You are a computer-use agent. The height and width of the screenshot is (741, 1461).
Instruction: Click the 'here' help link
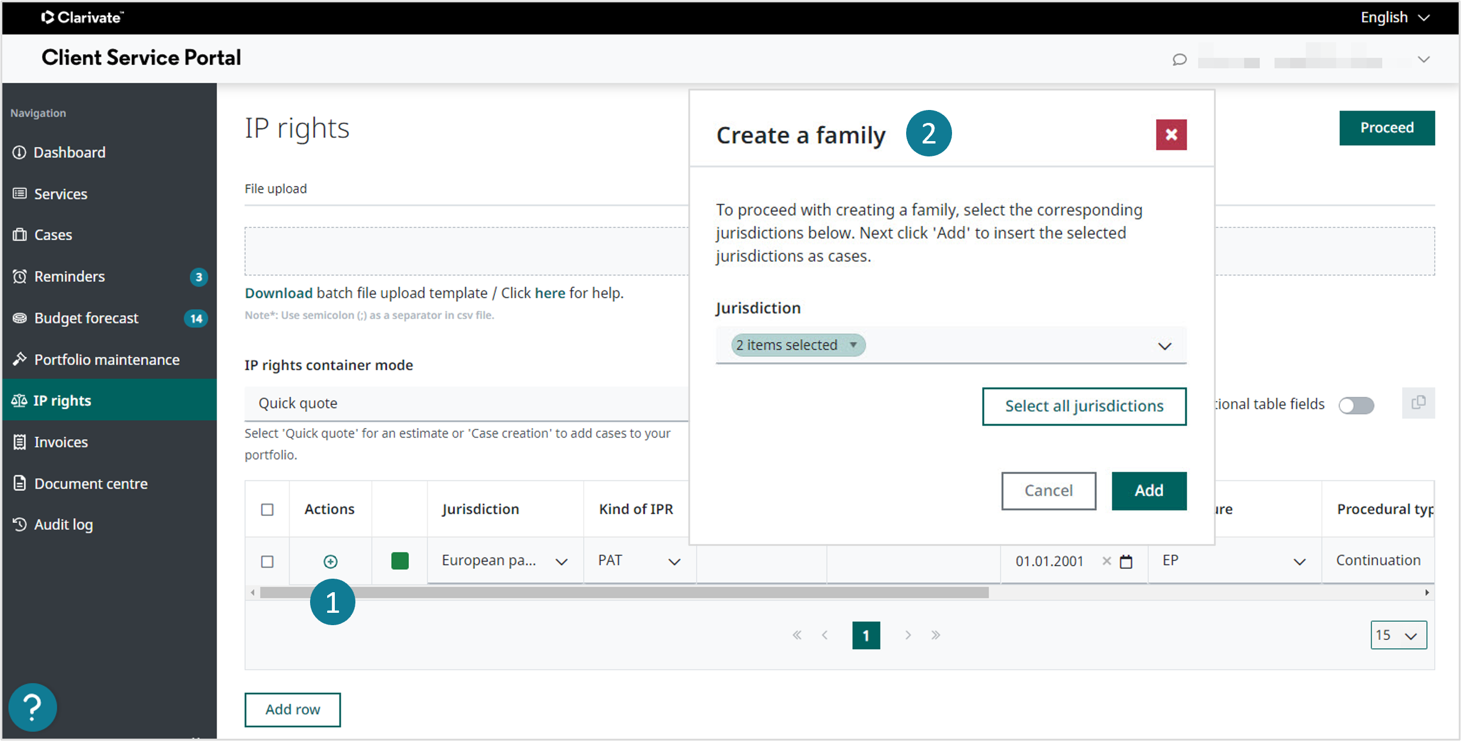(x=550, y=293)
